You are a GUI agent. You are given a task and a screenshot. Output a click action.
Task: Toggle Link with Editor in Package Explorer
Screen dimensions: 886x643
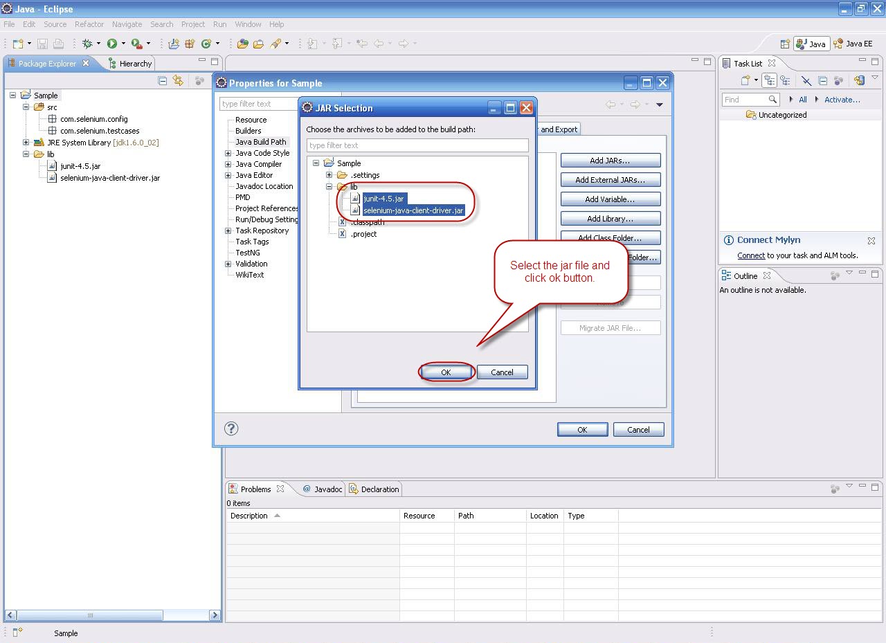click(x=179, y=81)
